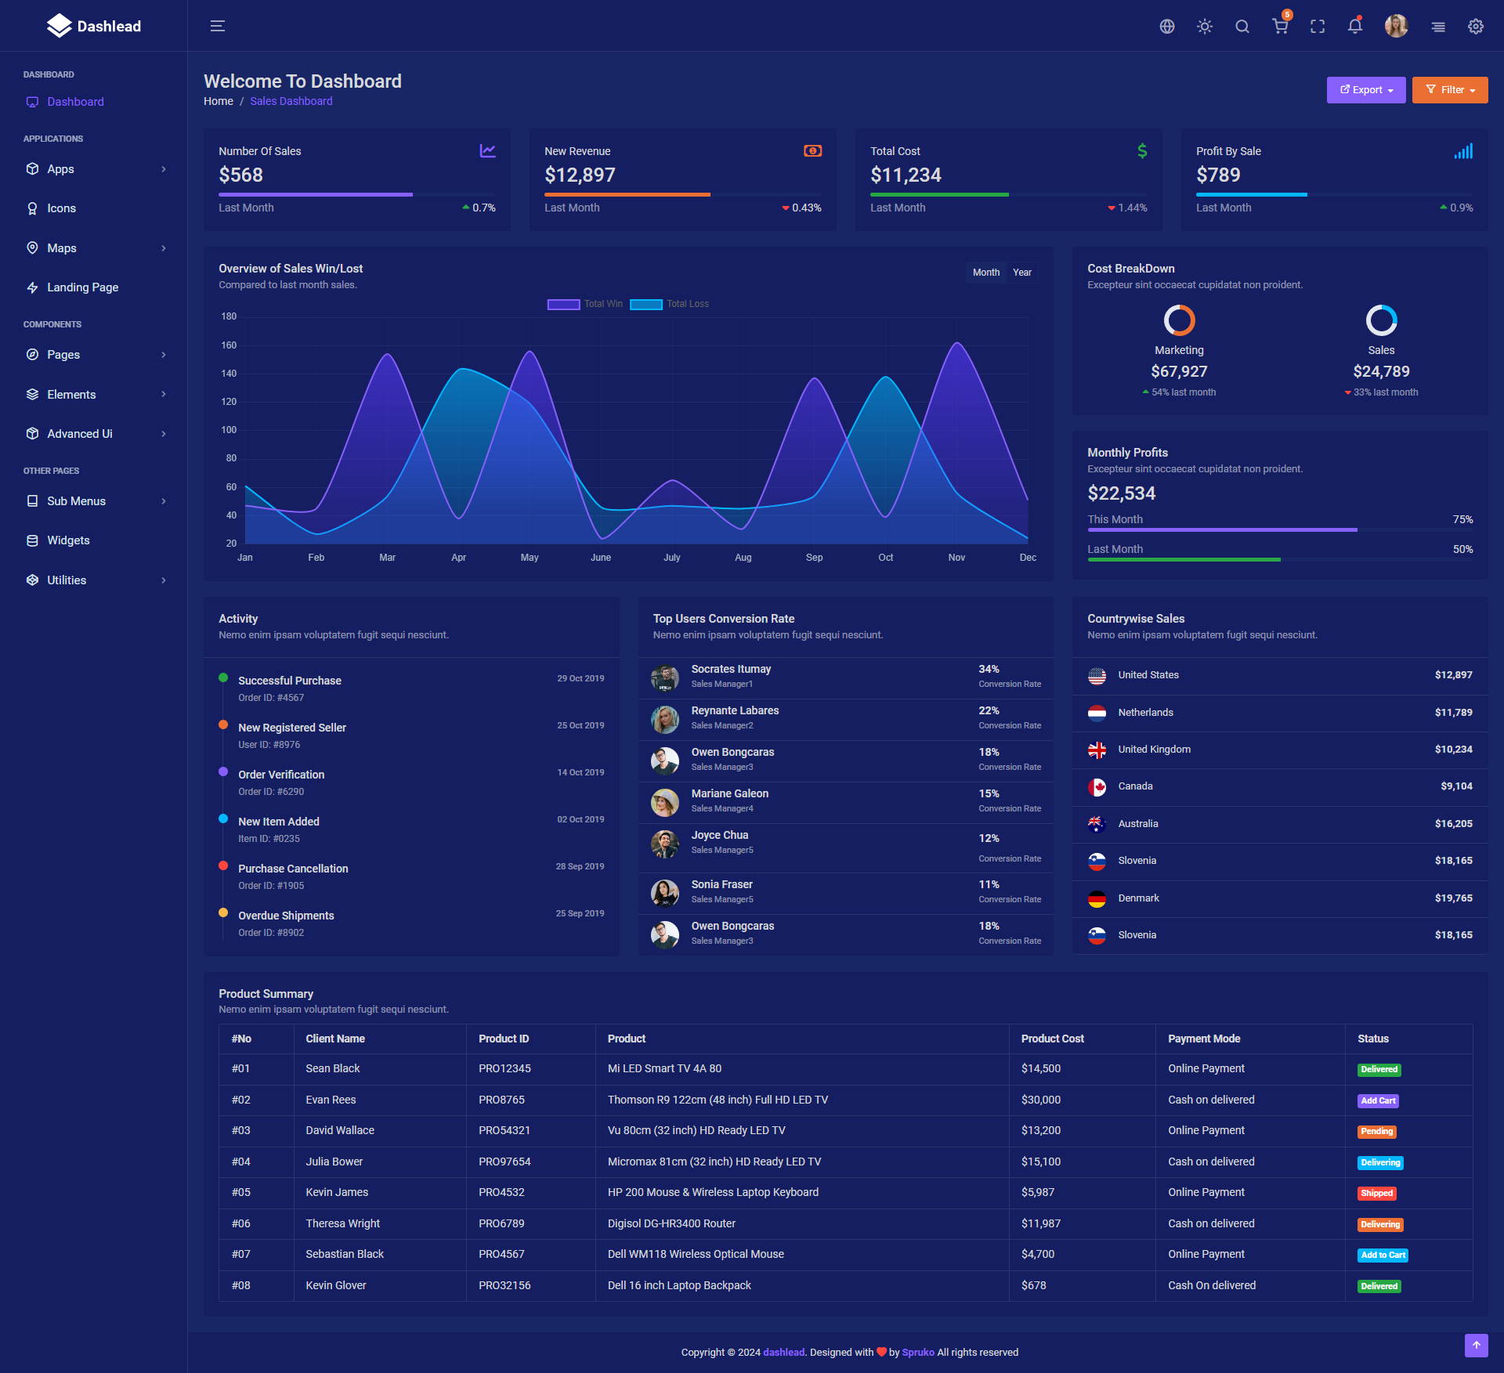Image resolution: width=1504 pixels, height=1373 pixels.
Task: Open the Export dropdown button
Action: 1365,90
